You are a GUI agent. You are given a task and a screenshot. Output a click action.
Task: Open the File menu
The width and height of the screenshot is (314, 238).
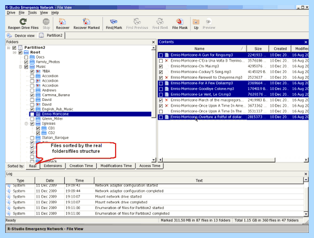pyautogui.click(x=21, y=13)
